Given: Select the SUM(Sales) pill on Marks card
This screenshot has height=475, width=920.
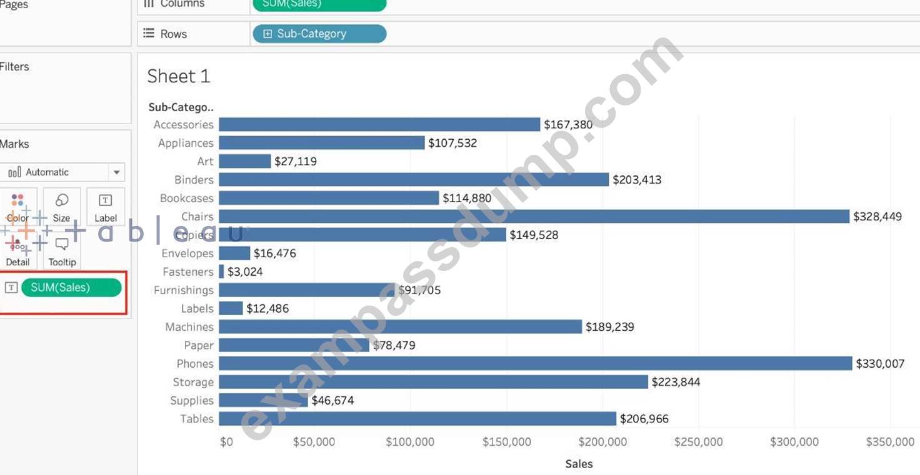Looking at the screenshot, I should pyautogui.click(x=71, y=288).
